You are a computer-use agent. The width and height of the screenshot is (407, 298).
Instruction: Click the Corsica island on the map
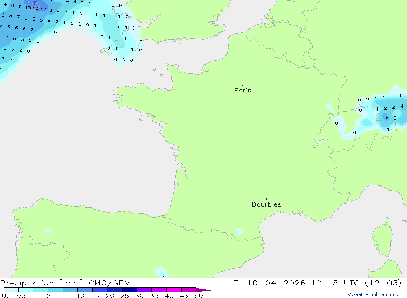[x=382, y=237]
